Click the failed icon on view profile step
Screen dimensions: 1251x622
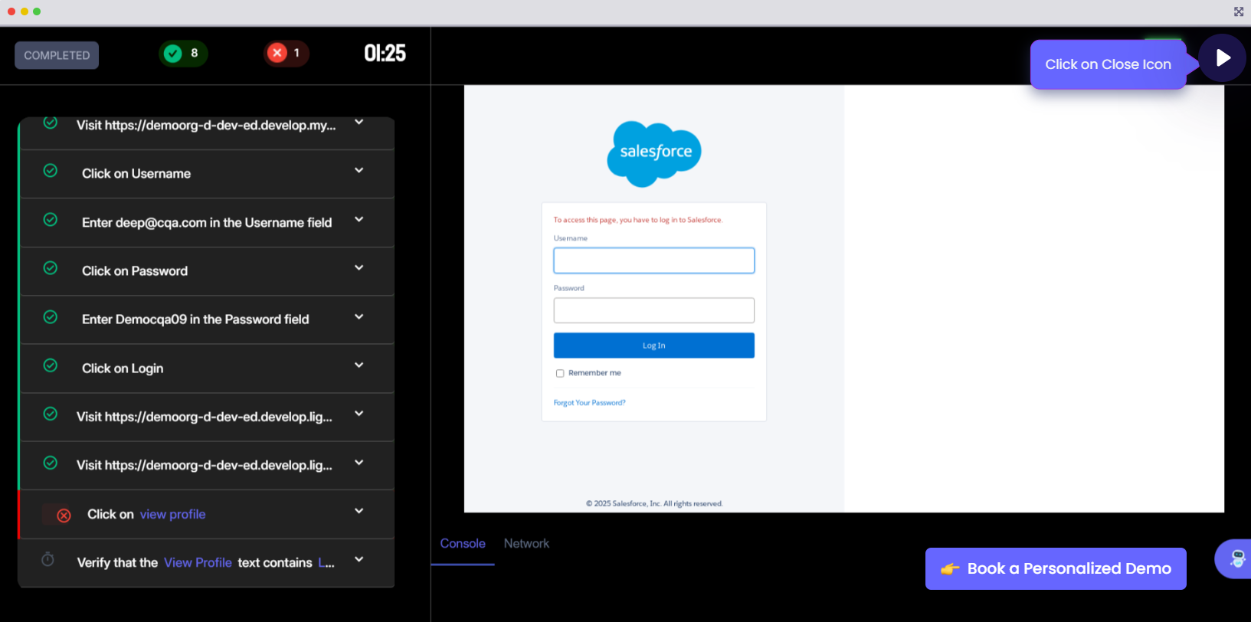tap(64, 516)
